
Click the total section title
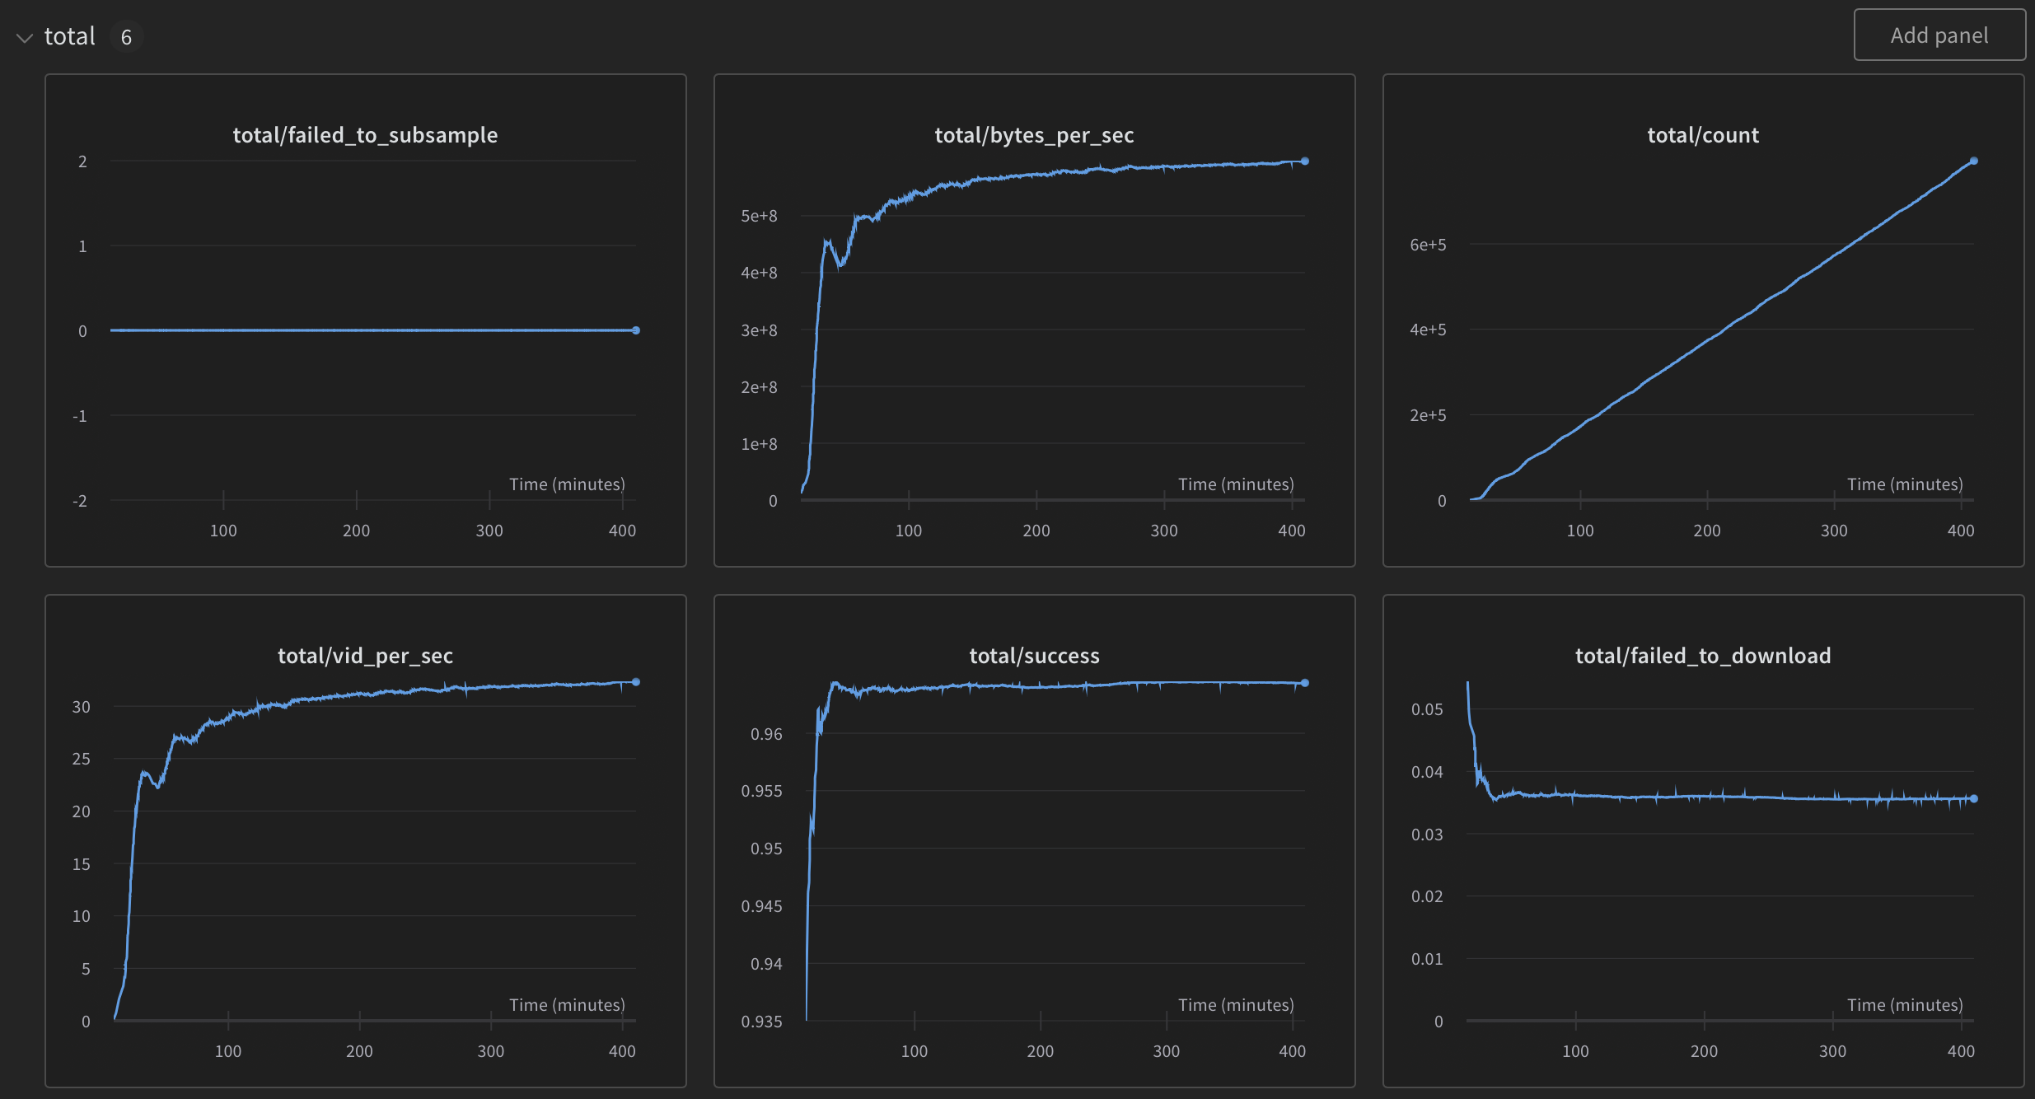point(70,36)
